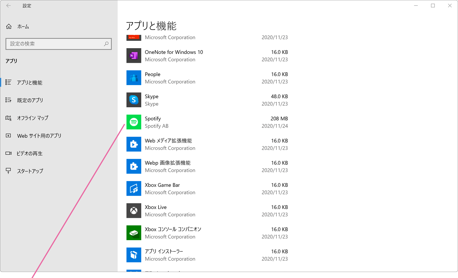Click the アプリと機能 page heading
Viewport: 458px width, 278px height.
(151, 26)
